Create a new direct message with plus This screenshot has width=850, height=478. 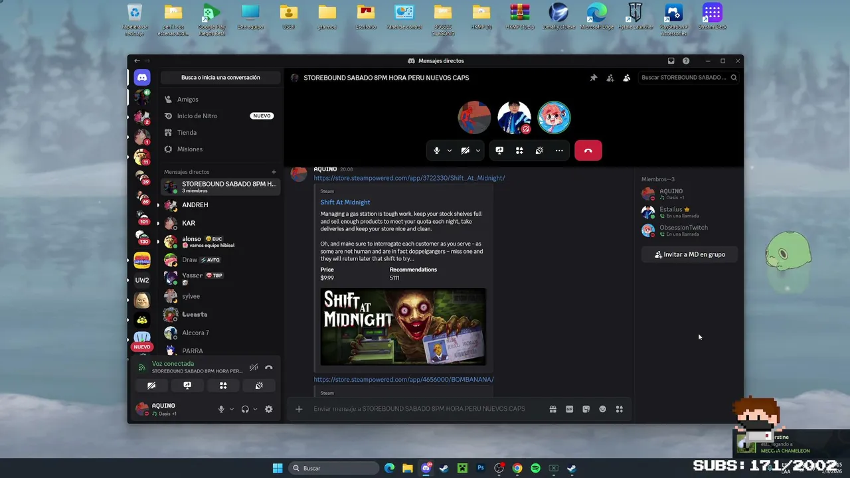[274, 172]
